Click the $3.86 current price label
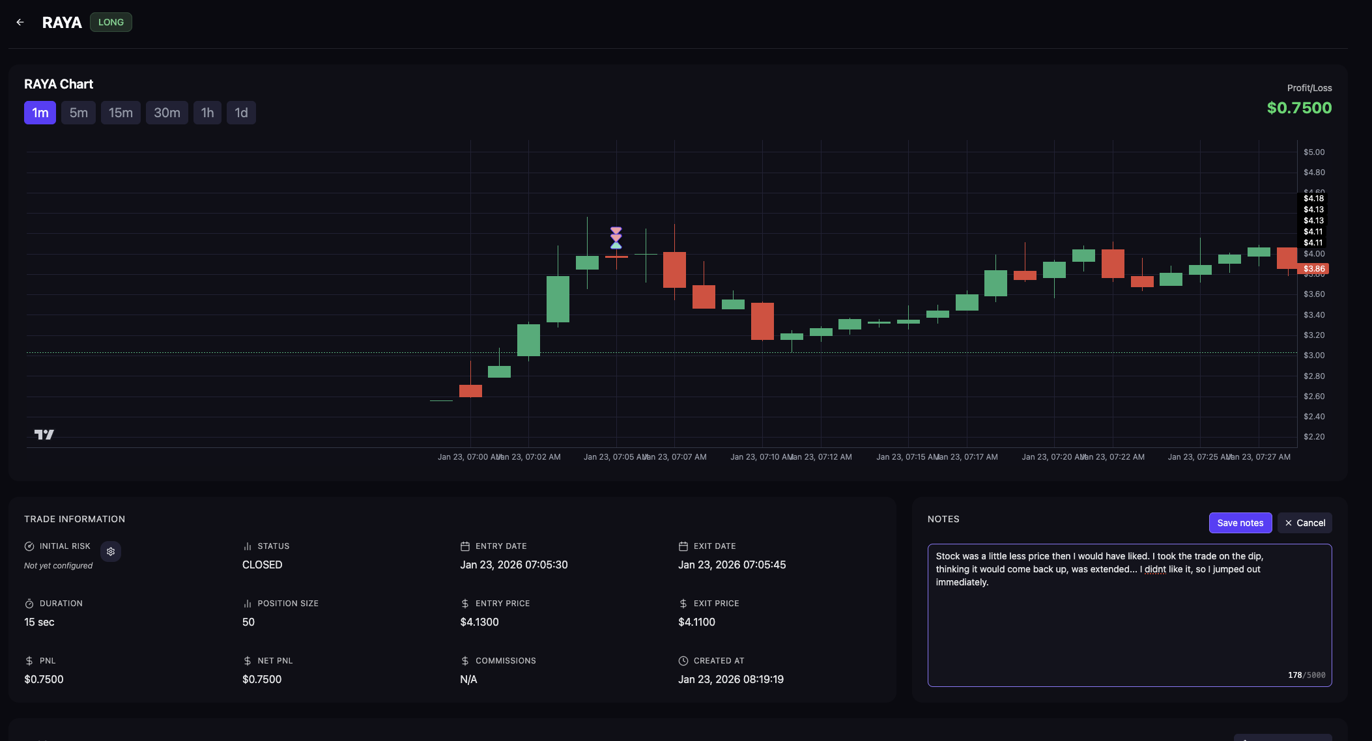 pos(1313,269)
